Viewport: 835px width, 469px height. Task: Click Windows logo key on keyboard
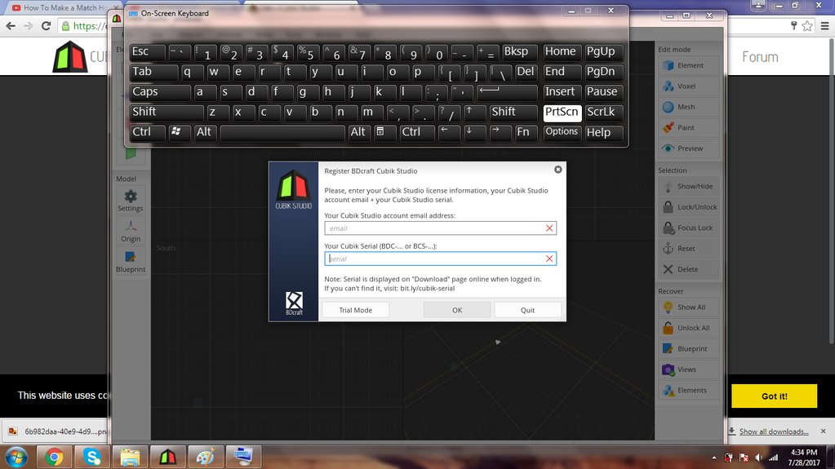(x=179, y=133)
